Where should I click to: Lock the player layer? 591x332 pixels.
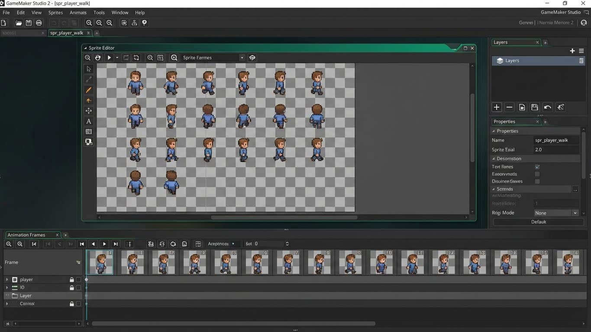pyautogui.click(x=71, y=279)
